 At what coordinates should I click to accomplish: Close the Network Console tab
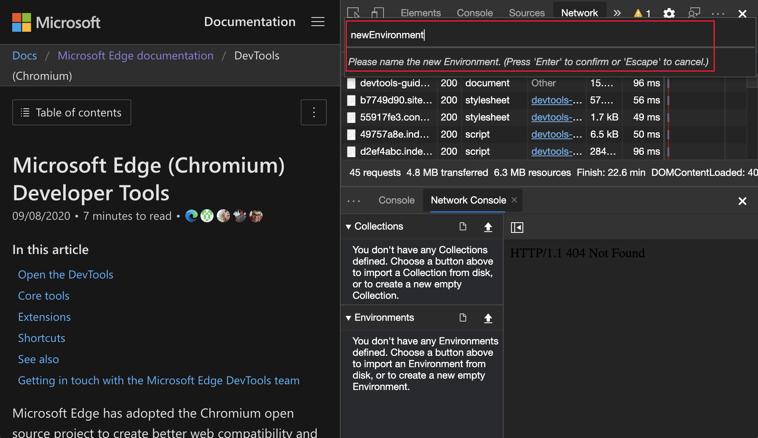click(514, 200)
